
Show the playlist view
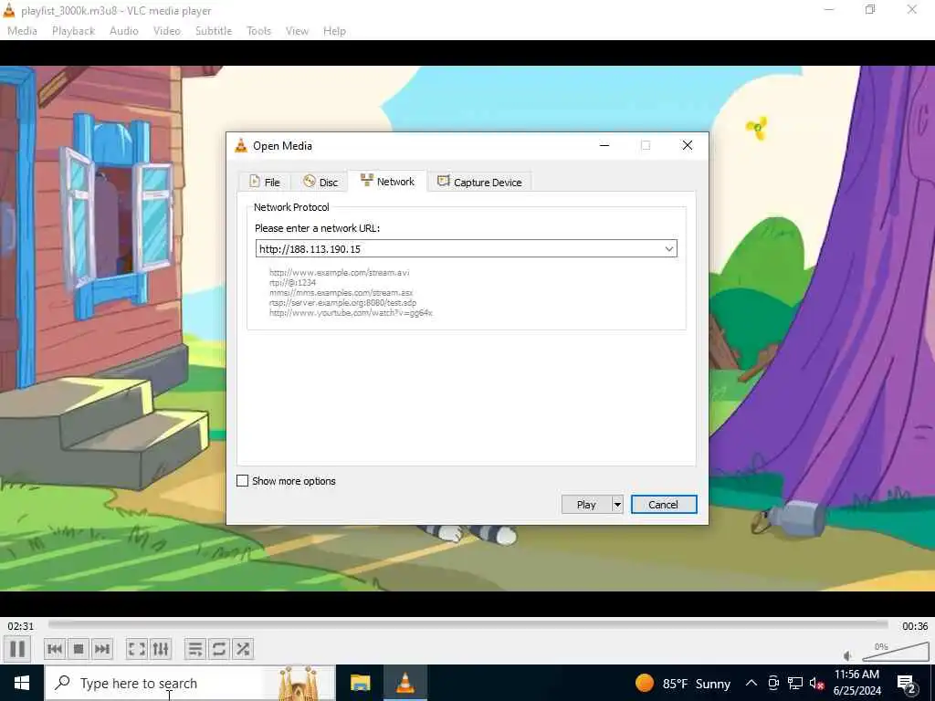pyautogui.click(x=195, y=649)
